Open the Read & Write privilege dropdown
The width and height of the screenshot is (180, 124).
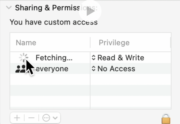118,58
